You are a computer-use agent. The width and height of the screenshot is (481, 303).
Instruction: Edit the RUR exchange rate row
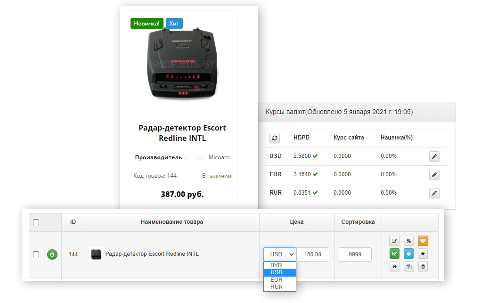coord(434,193)
